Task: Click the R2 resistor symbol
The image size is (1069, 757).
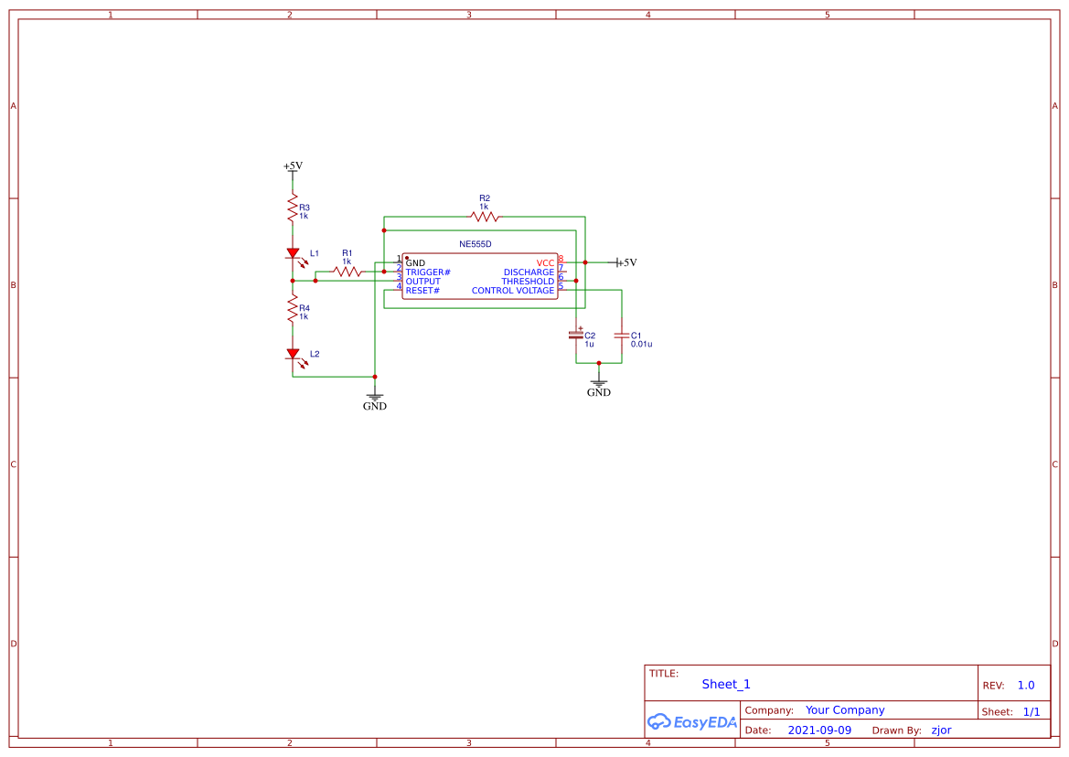Action: (484, 217)
